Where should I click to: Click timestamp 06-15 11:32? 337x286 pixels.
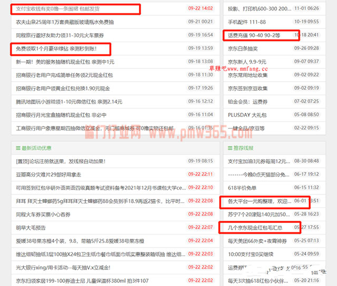(x=306, y=188)
